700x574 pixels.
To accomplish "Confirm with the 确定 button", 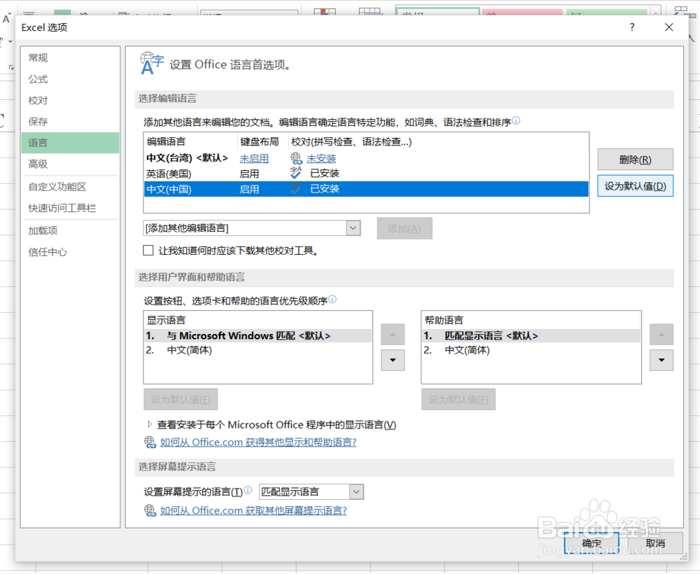I will [x=591, y=542].
